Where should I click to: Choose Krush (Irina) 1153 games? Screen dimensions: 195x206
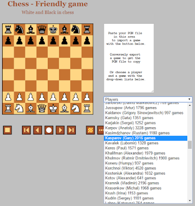146,193
